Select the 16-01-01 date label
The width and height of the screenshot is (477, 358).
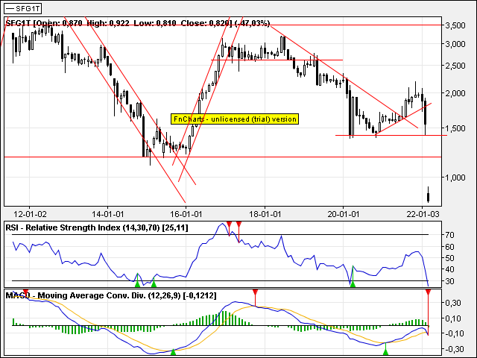(x=186, y=214)
